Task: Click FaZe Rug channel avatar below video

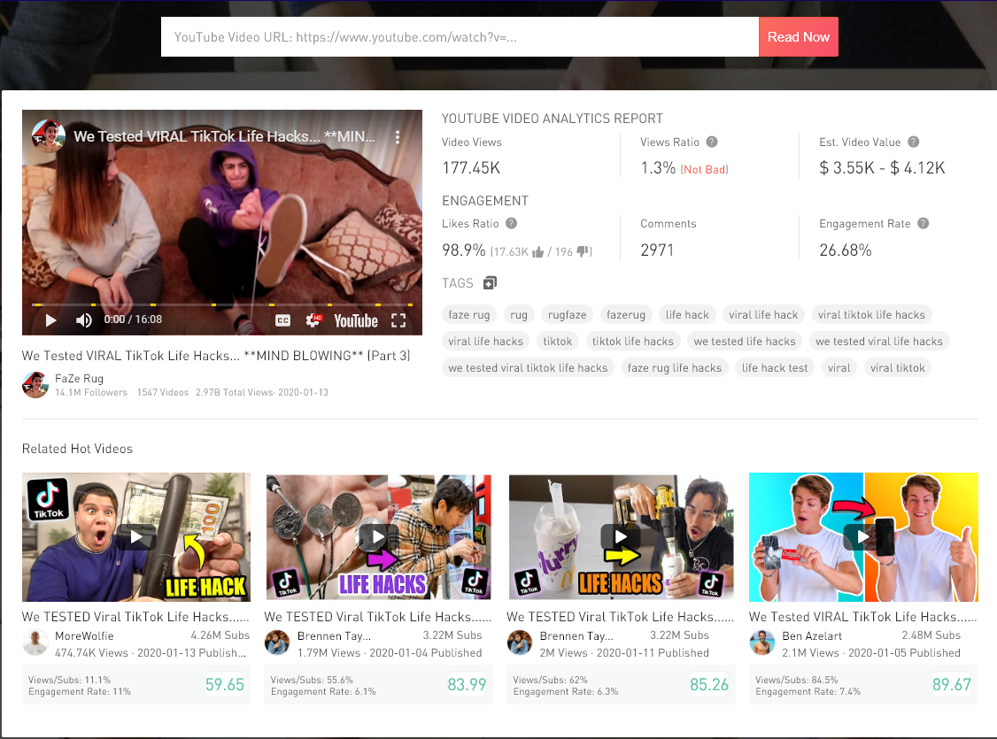Action: [35, 385]
